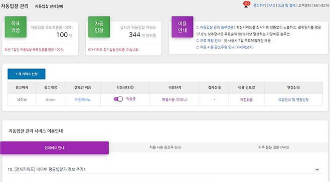Open 처음 사용 광고주용 안내 (자세히보기) link
This screenshot has height=182, width=330.
click(x=227, y=47)
